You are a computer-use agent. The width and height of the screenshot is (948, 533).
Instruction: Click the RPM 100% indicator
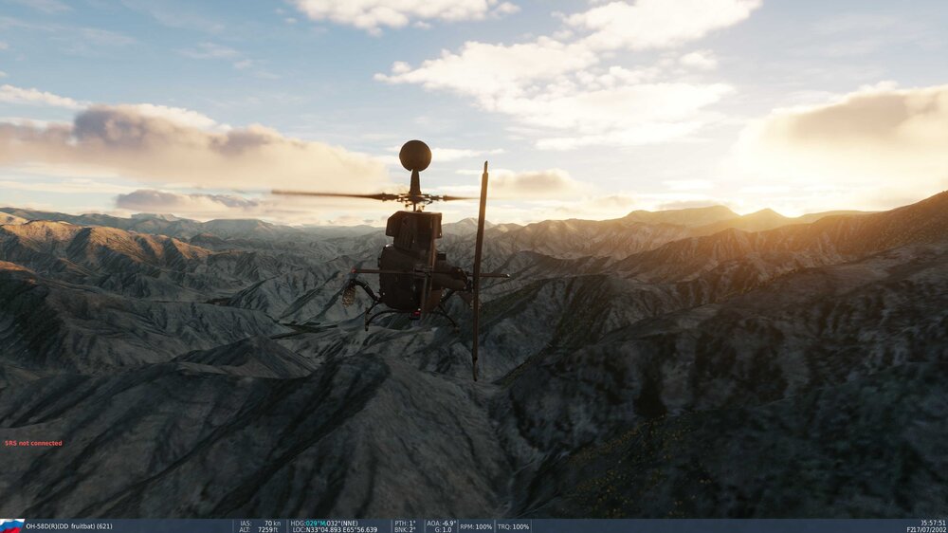(x=476, y=526)
